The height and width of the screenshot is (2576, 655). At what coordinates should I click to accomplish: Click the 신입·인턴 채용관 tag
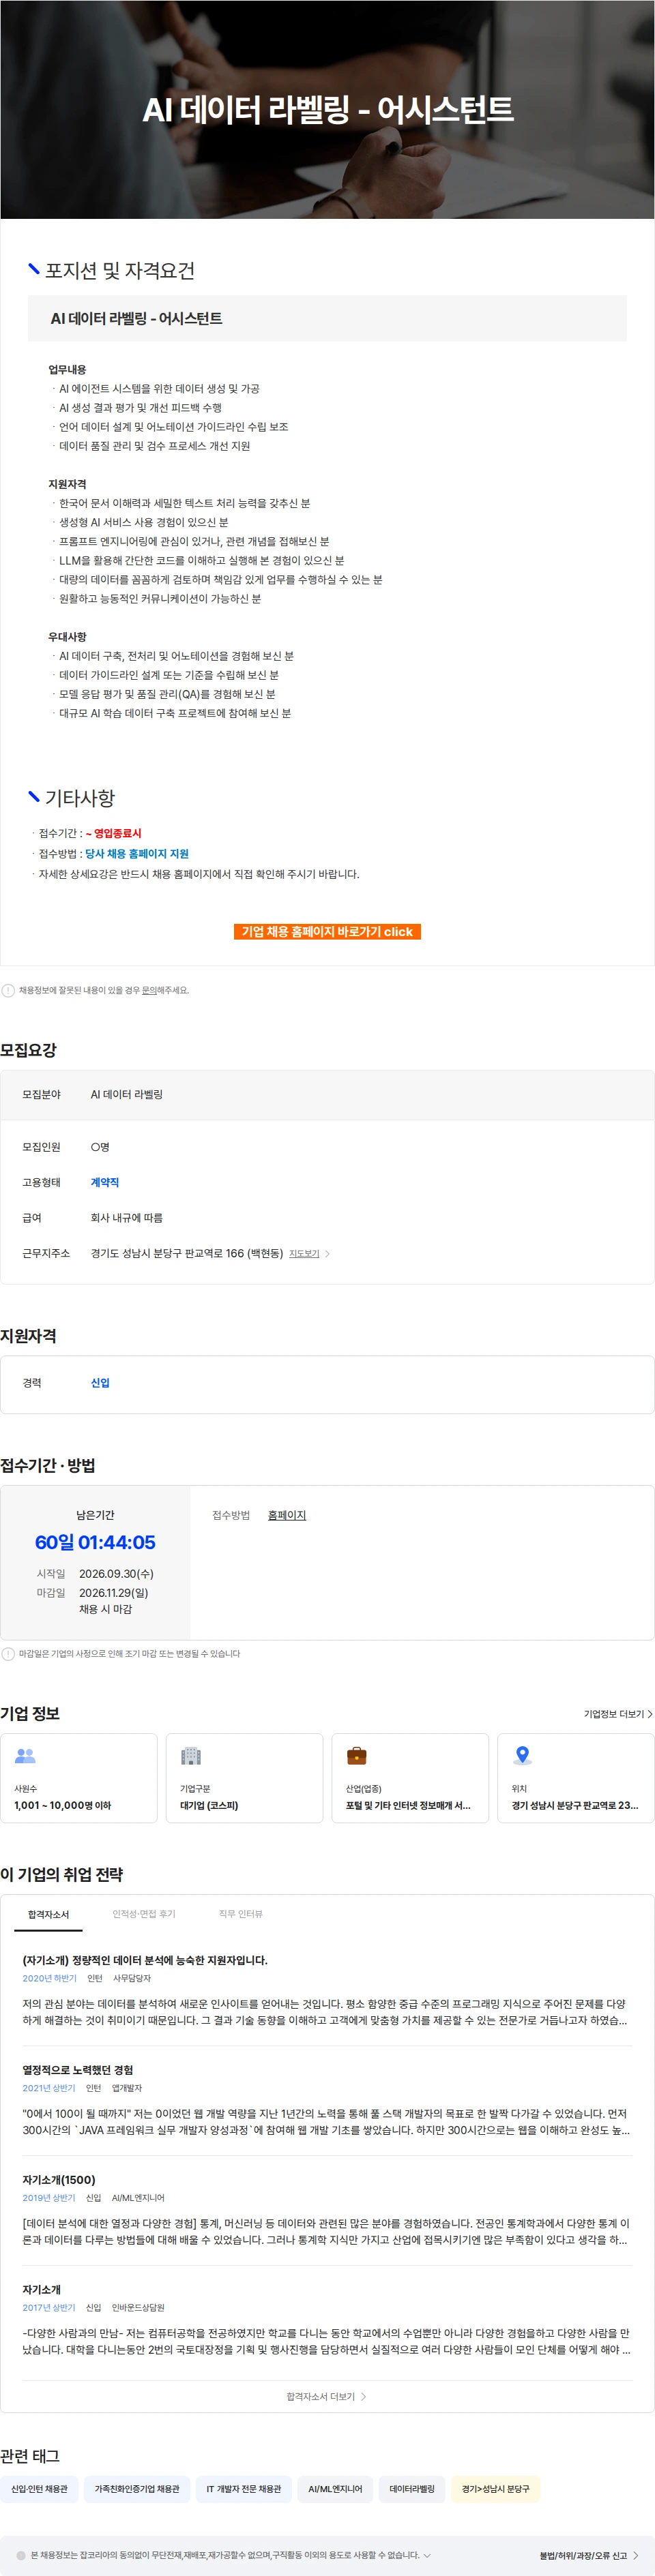coord(39,2488)
